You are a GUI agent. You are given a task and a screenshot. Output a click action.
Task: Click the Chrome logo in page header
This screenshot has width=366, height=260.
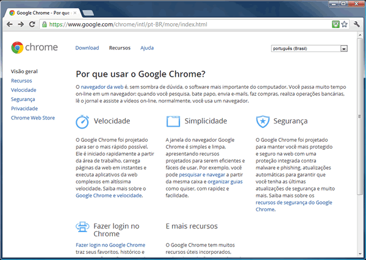click(x=34, y=47)
